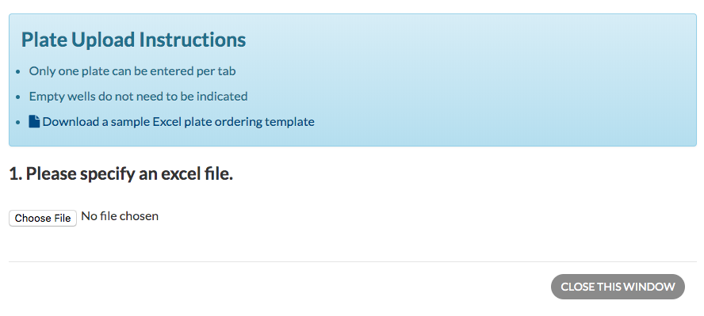Click the bullet point before 'Empty wells'
The height and width of the screenshot is (316, 704).
tap(18, 97)
